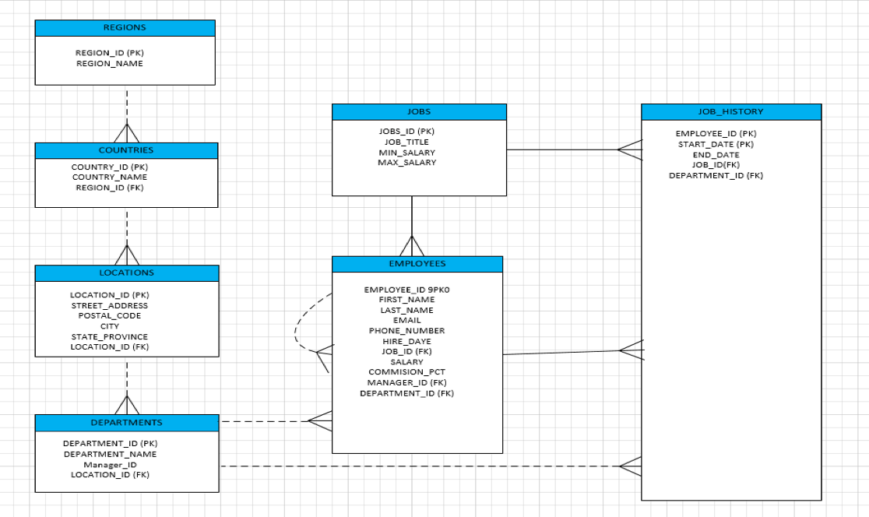Select the LOCATIONS table header
This screenshot has height=517, width=869.
tap(127, 273)
